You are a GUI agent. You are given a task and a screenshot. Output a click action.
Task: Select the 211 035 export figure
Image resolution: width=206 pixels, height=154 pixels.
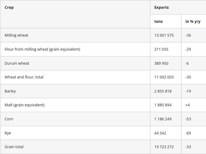pyautogui.click(x=161, y=49)
